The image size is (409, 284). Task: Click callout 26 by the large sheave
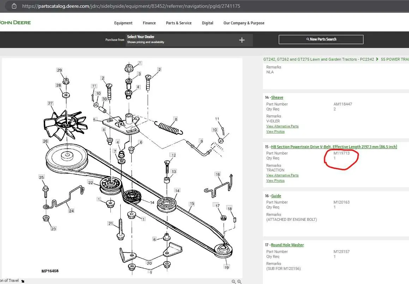click(46, 141)
